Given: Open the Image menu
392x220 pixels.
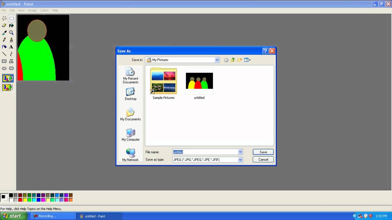Looking at the screenshot, I should (32, 10).
